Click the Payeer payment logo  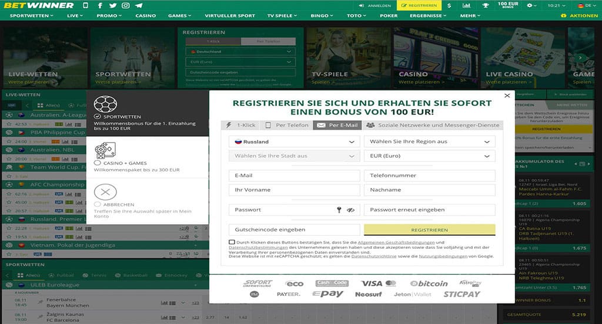pos(288,294)
